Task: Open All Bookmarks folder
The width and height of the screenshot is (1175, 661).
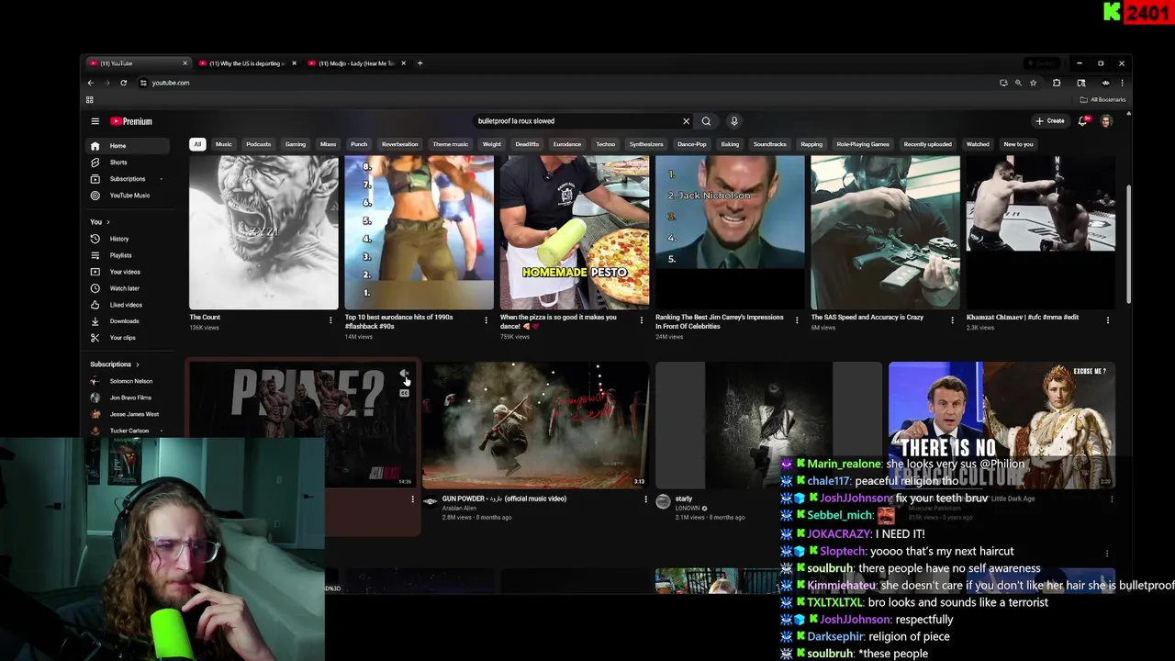Action: click(x=1102, y=99)
